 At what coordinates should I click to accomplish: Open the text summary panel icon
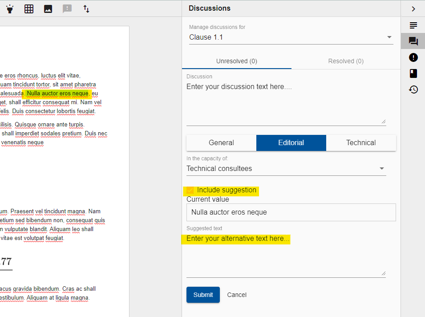coord(413,25)
